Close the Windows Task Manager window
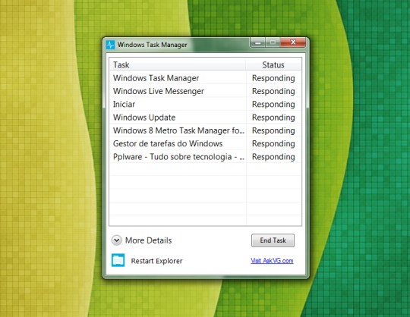The width and height of the screenshot is (410, 317). point(293,42)
